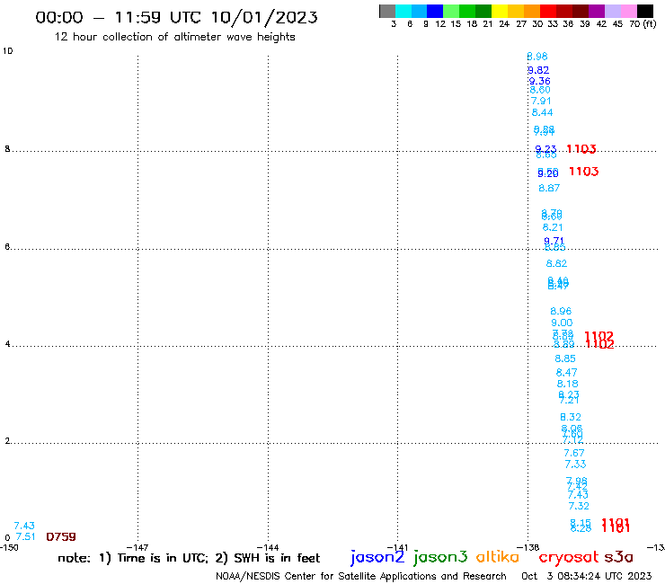Click the longitude axis label -138
This screenshot has height=584, width=665.
tap(528, 547)
